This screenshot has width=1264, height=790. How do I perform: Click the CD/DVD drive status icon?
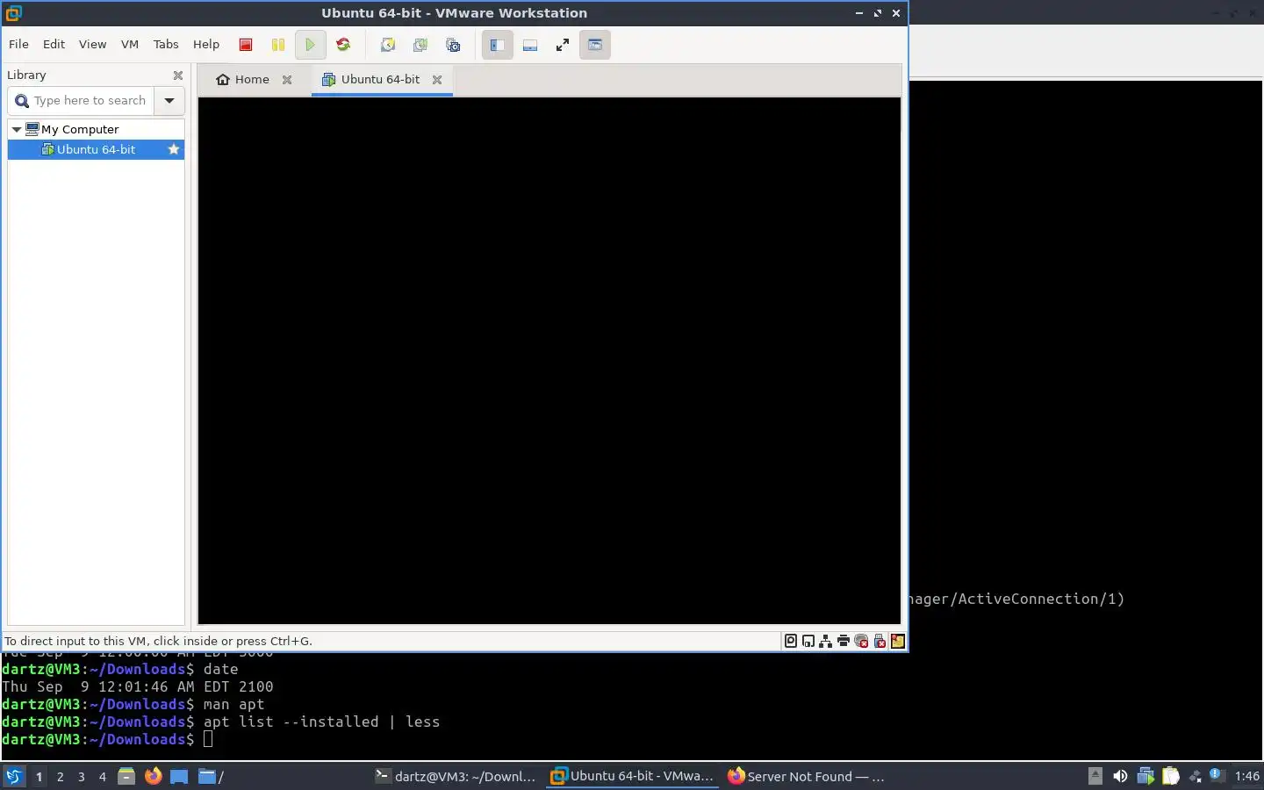coord(808,641)
